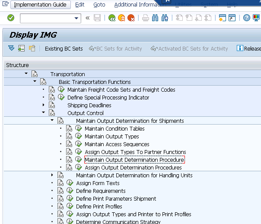261x224 pixels.
Task: Click inside the command input field
Action: tap(46, 18)
